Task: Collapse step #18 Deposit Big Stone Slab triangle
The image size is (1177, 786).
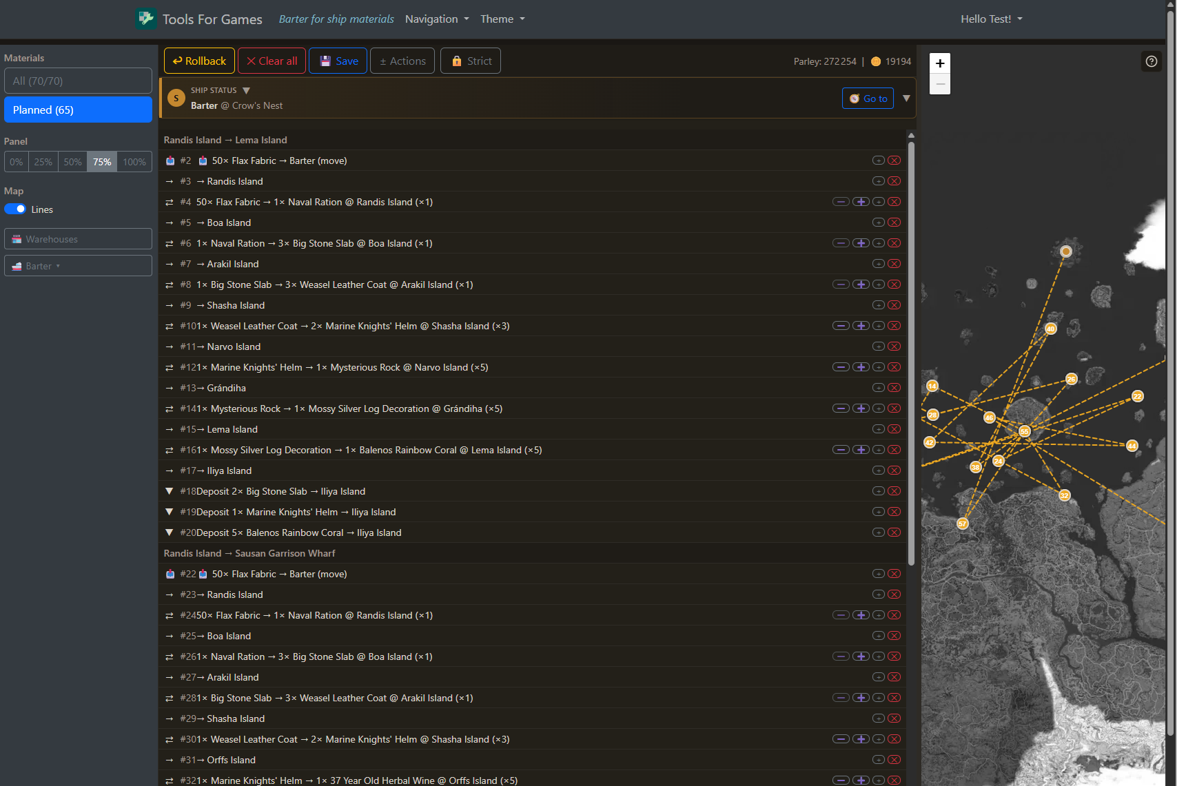Action: (170, 491)
